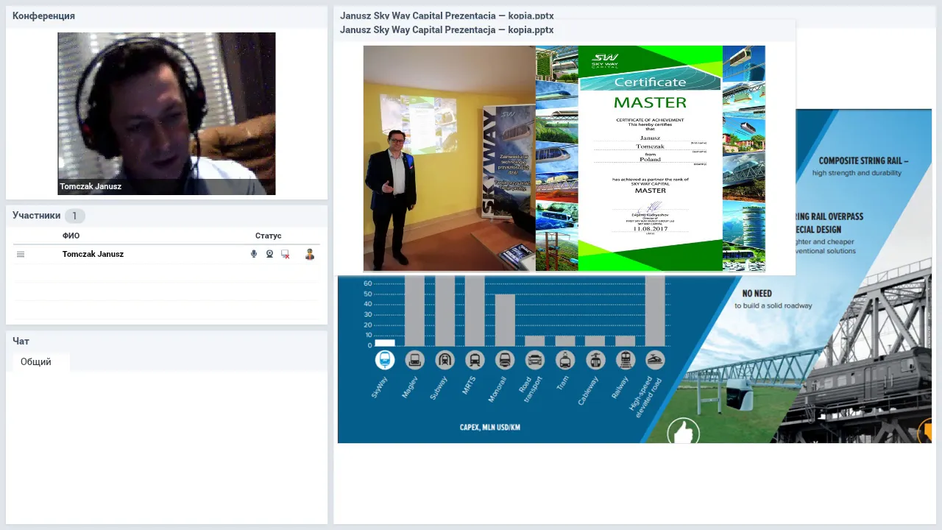Click the Cableway transport icon in the chart

click(595, 360)
